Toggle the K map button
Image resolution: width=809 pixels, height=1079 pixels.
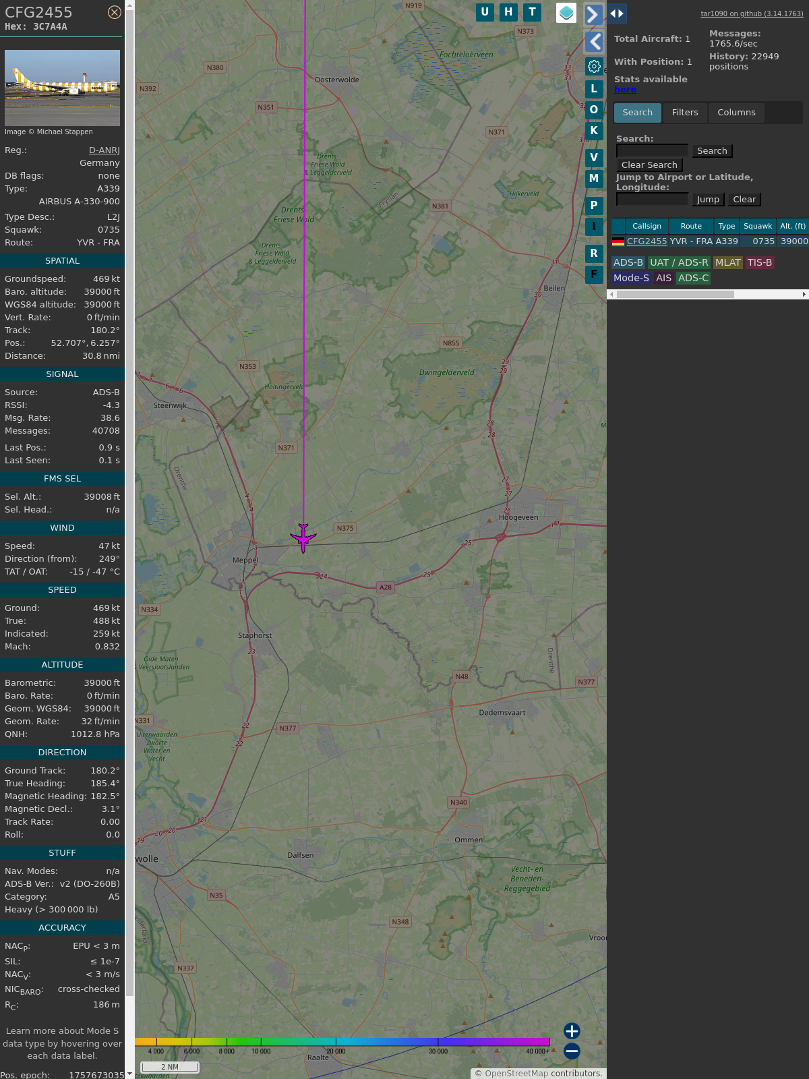pos(594,130)
